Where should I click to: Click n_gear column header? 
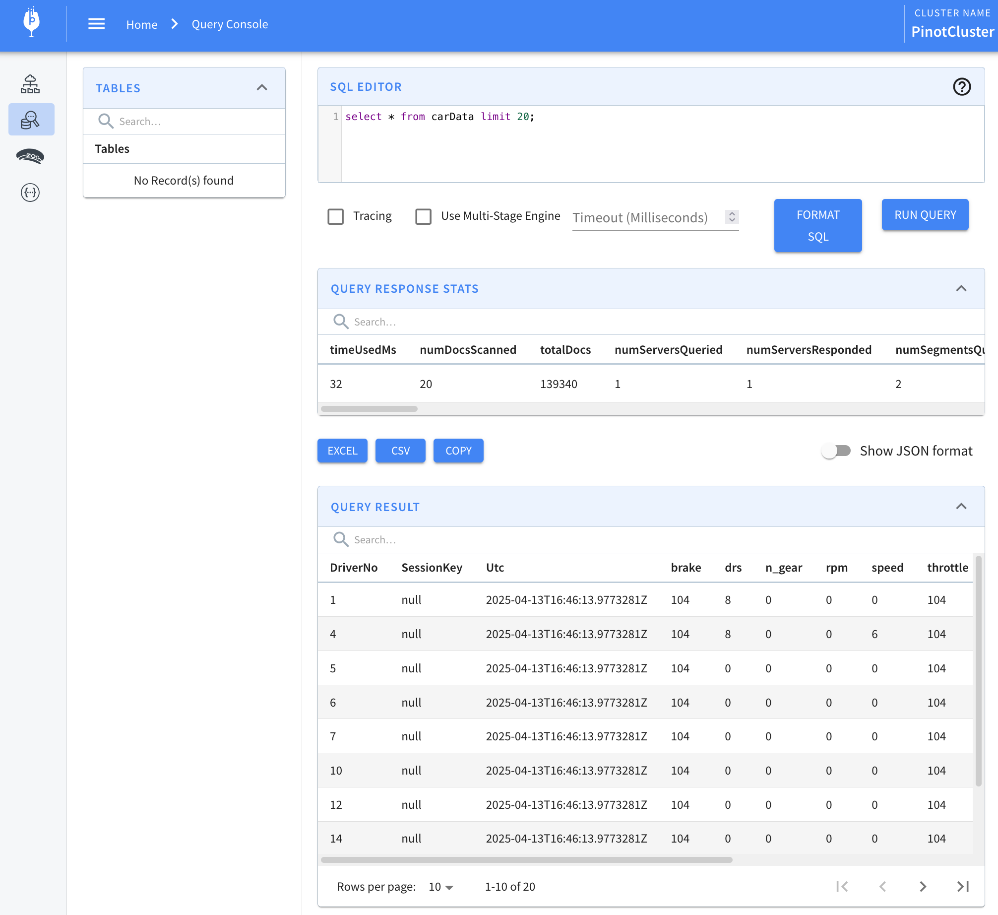pos(784,568)
